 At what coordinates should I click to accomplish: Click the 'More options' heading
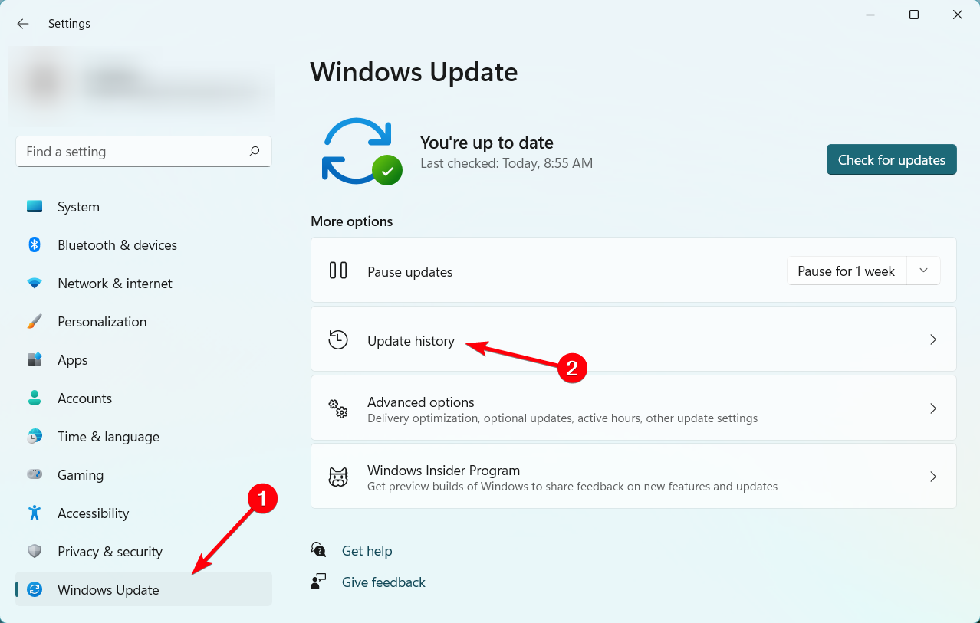pos(352,221)
